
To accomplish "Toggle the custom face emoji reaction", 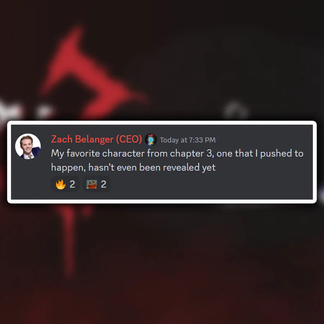I will (x=96, y=184).
